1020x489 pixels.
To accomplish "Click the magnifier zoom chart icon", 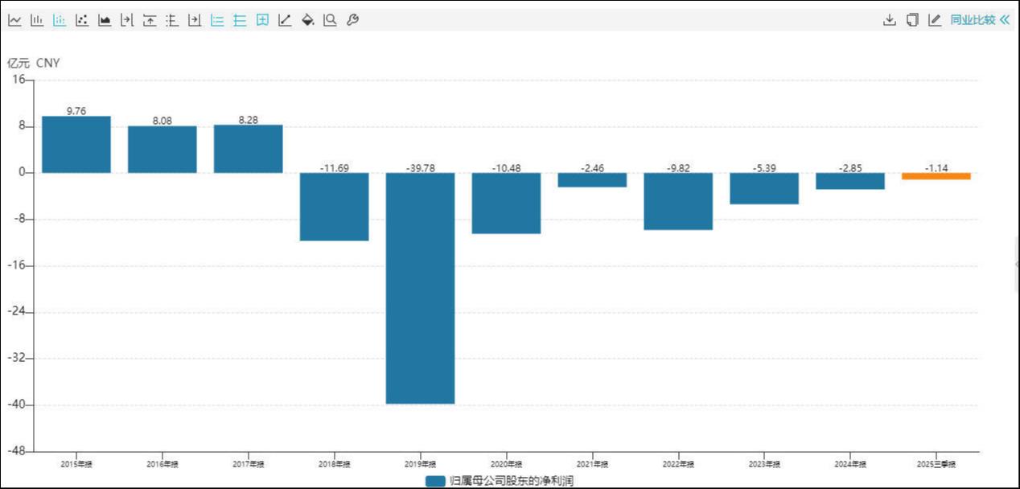I will 330,20.
